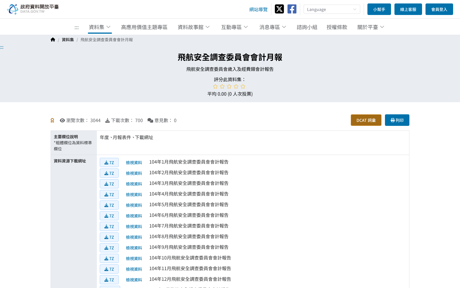Go to home via breadcrumb house icon
Screen dimensions: 460x288
tap(53, 40)
